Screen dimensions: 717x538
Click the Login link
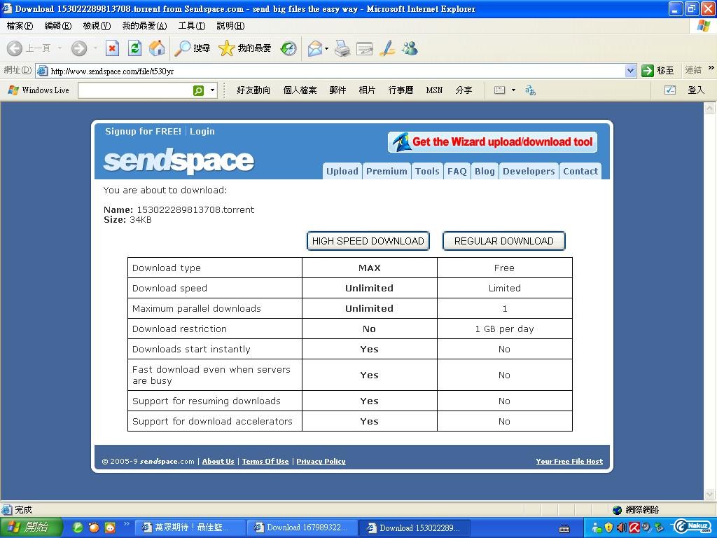(202, 131)
